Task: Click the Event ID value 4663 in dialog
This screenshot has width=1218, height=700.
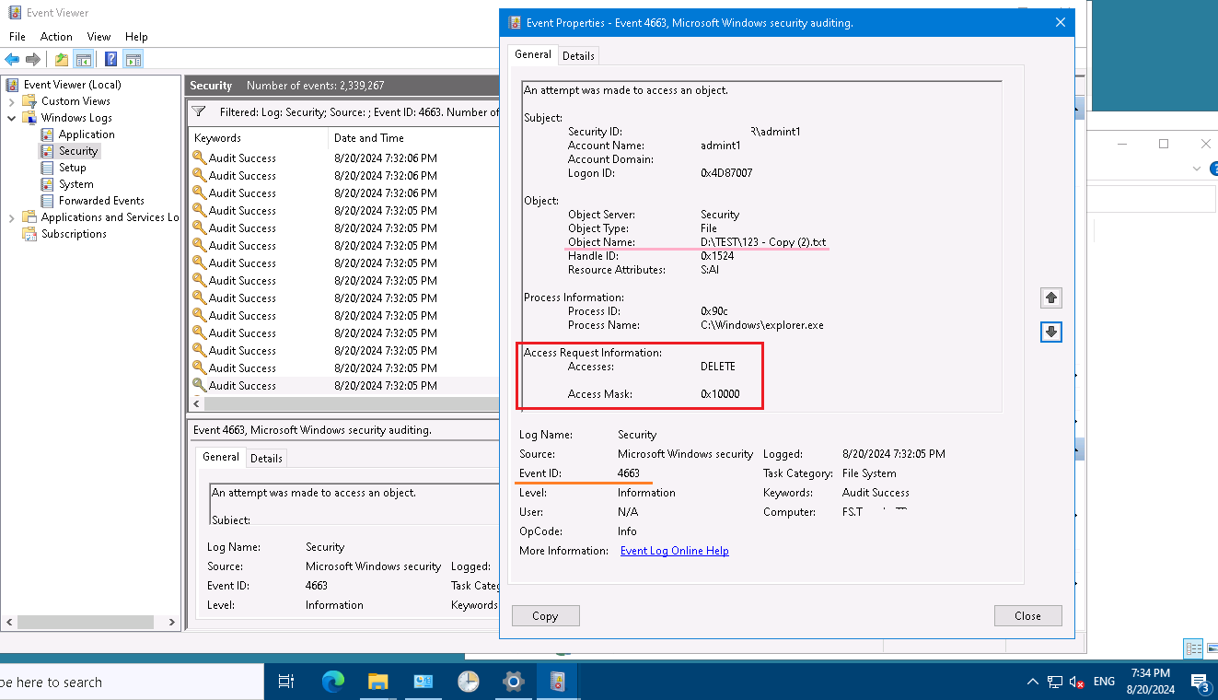Action: (x=629, y=473)
